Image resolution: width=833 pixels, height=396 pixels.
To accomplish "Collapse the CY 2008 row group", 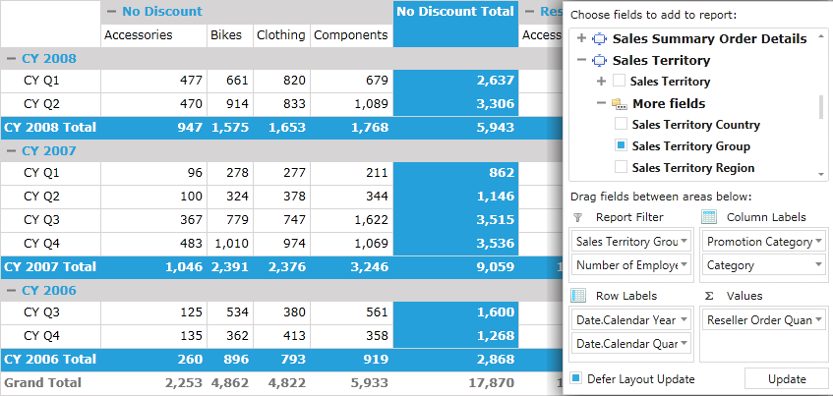I will click(11, 59).
